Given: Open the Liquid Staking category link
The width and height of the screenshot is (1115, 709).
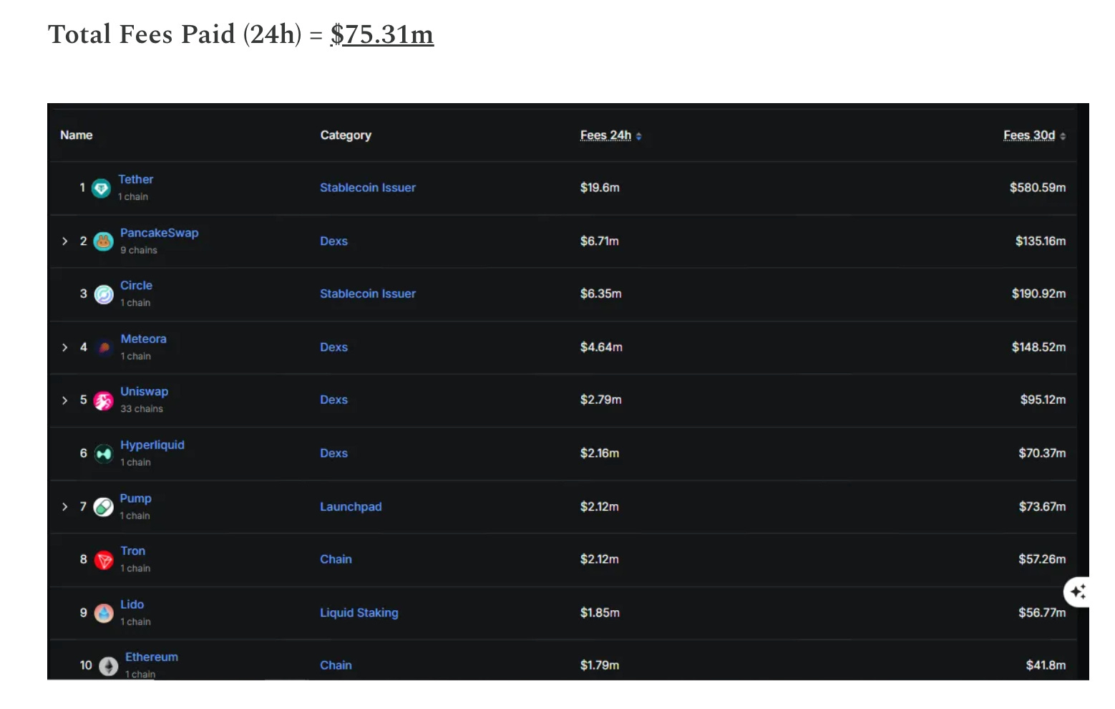Looking at the screenshot, I should pos(359,613).
